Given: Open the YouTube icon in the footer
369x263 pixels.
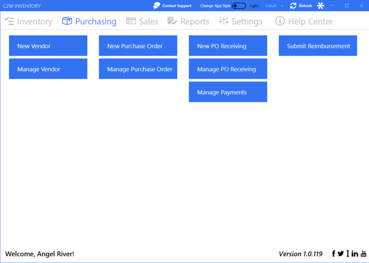Looking at the screenshot, I should click(363, 254).
